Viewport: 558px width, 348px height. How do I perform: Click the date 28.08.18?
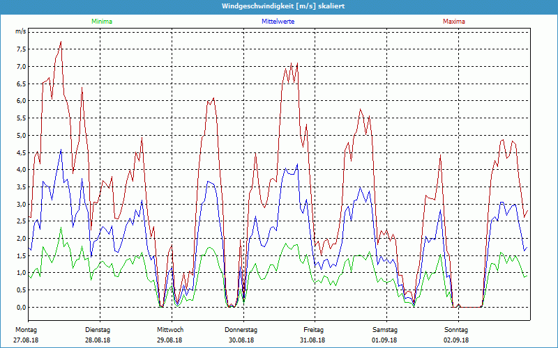98,340
